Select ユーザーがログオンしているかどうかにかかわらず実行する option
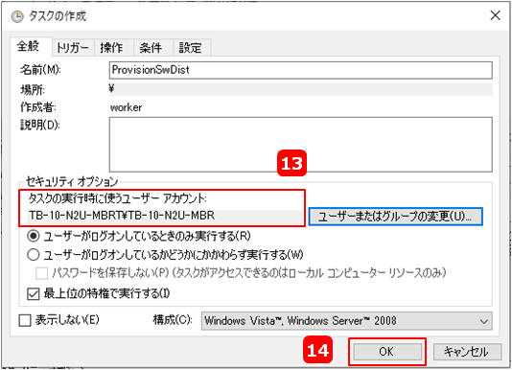This screenshot has height=370, width=512. click(34, 254)
